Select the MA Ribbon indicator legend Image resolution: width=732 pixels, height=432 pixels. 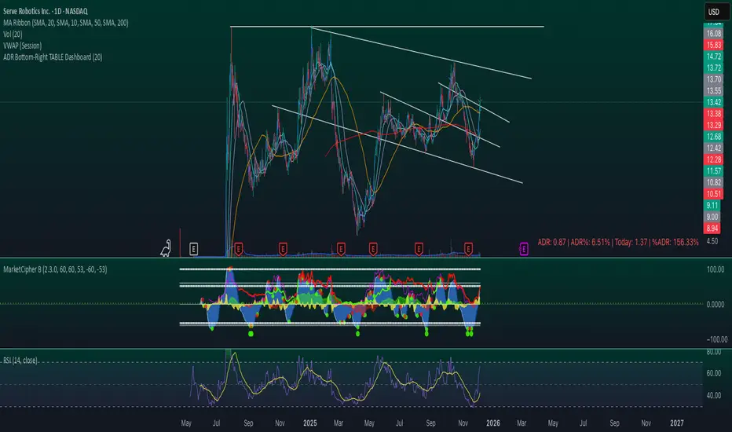tap(66, 23)
